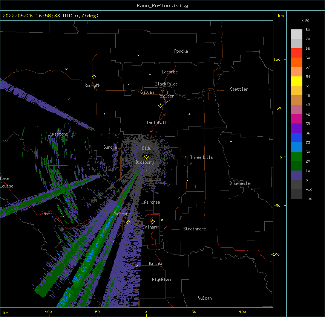This screenshot has width=325, height=317.
Task: Click the Cochrane label
Action: pyautogui.click(x=122, y=214)
